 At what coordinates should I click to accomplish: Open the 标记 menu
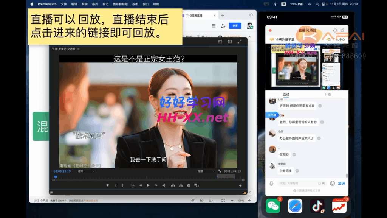coord(105,4)
